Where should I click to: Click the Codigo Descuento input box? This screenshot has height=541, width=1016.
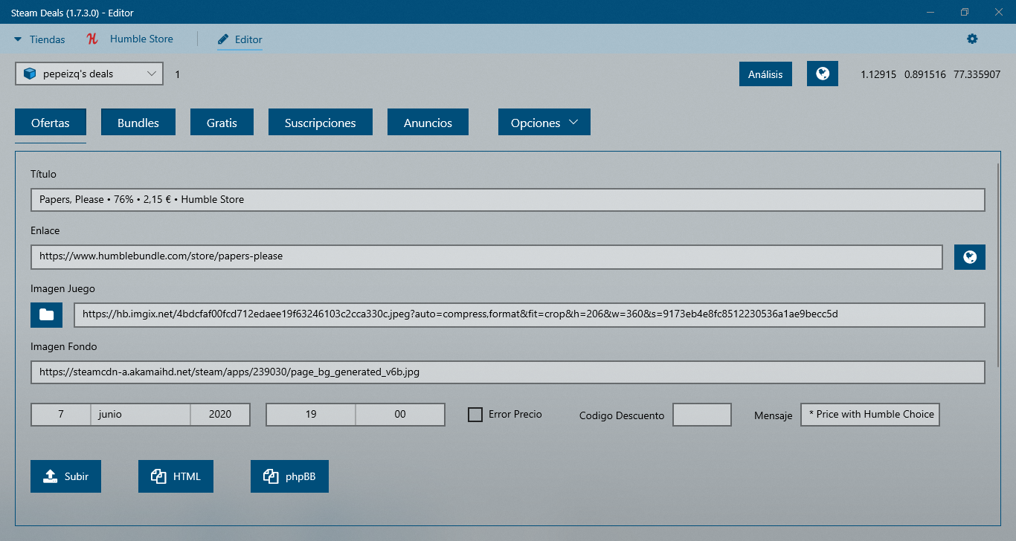coord(702,415)
